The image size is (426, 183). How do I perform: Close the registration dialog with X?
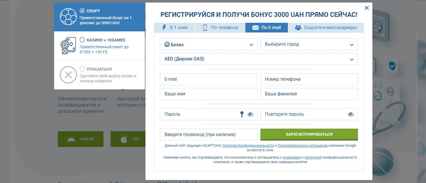click(367, 8)
